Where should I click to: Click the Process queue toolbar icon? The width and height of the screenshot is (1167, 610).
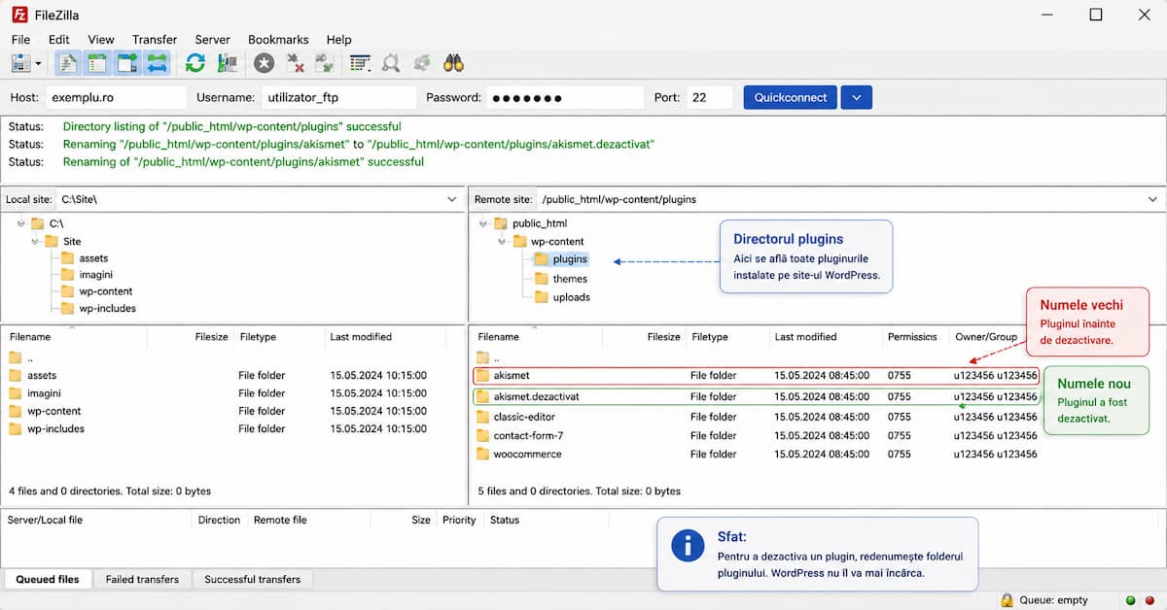point(228,63)
